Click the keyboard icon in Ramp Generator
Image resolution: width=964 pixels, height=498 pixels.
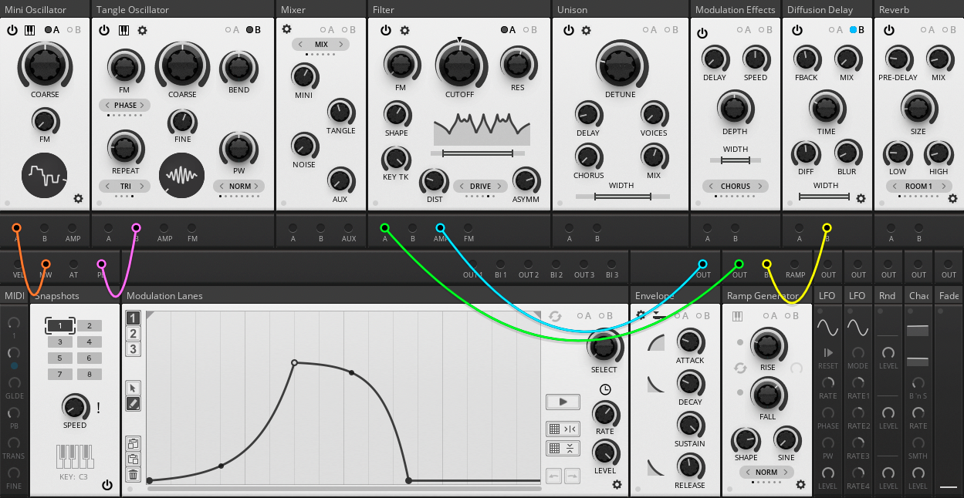pos(737,316)
